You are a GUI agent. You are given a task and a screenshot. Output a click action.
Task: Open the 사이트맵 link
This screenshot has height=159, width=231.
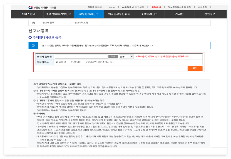click(202, 7)
